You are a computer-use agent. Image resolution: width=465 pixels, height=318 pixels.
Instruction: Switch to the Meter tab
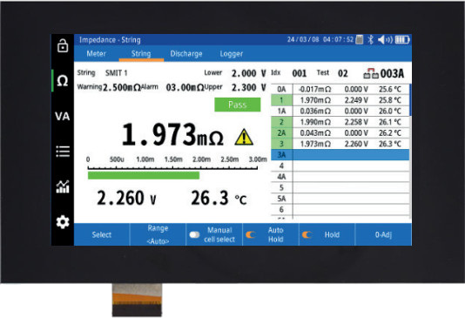click(x=96, y=54)
